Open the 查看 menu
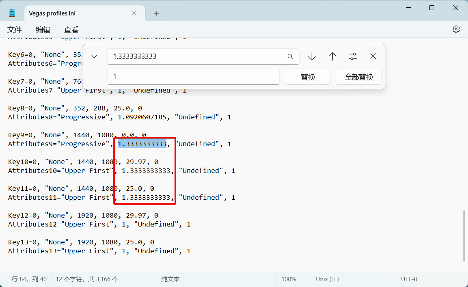Image resolution: width=468 pixels, height=287 pixels. tap(71, 30)
